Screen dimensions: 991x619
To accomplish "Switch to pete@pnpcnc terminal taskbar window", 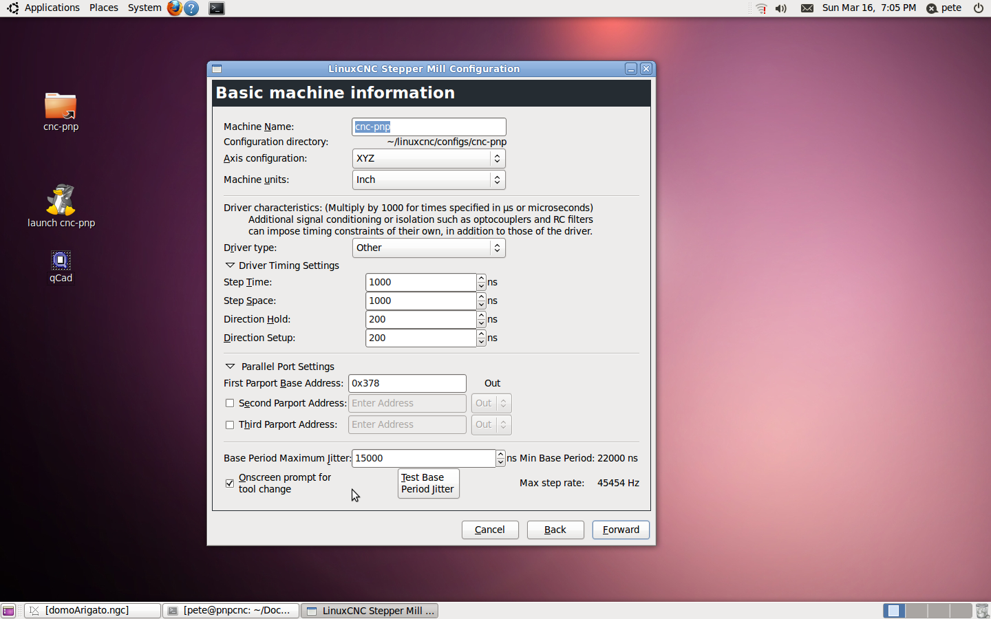I will point(231,611).
